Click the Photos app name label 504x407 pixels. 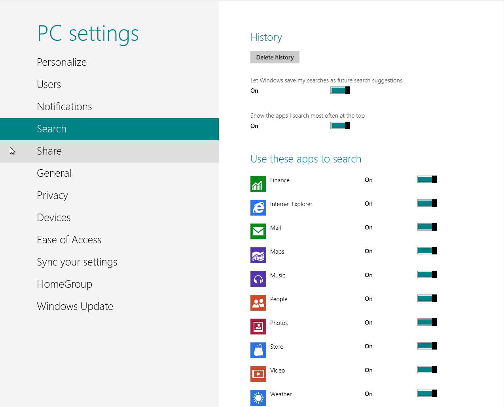coord(279,323)
